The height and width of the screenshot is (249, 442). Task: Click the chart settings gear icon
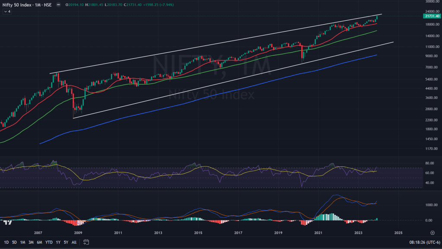pos(432,233)
